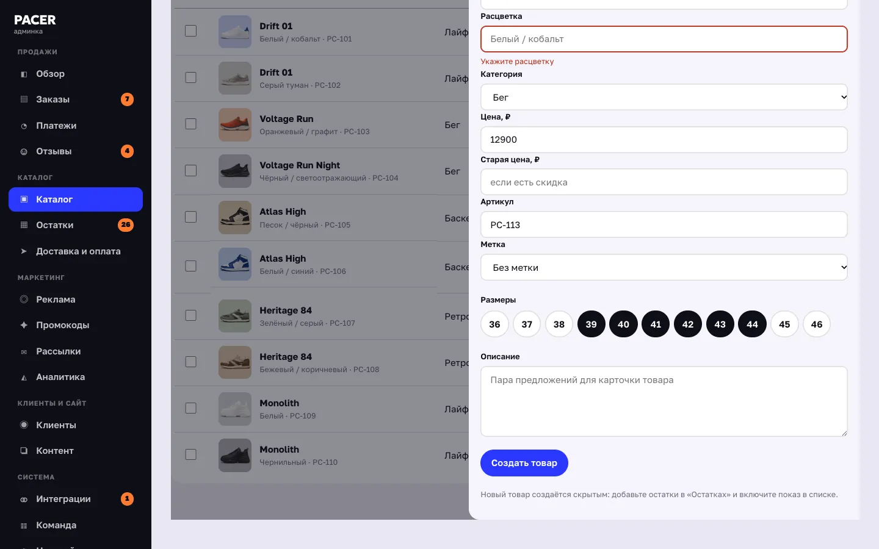This screenshot has height=549, width=879.
Task: Open the Метка dropdown
Action: pos(664,267)
